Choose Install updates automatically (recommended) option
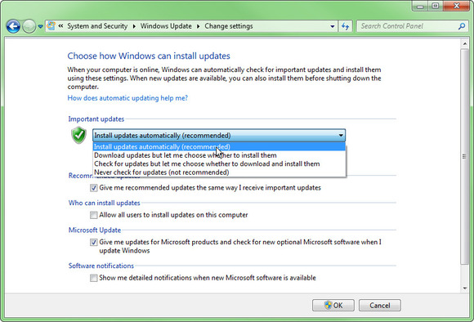The width and height of the screenshot is (474, 322). [219, 147]
